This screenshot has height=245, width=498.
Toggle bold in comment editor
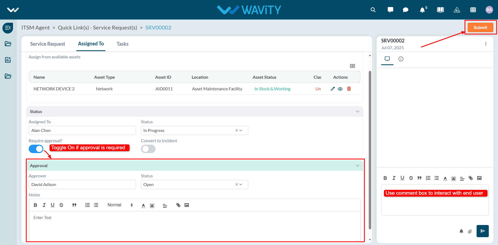tap(385, 178)
